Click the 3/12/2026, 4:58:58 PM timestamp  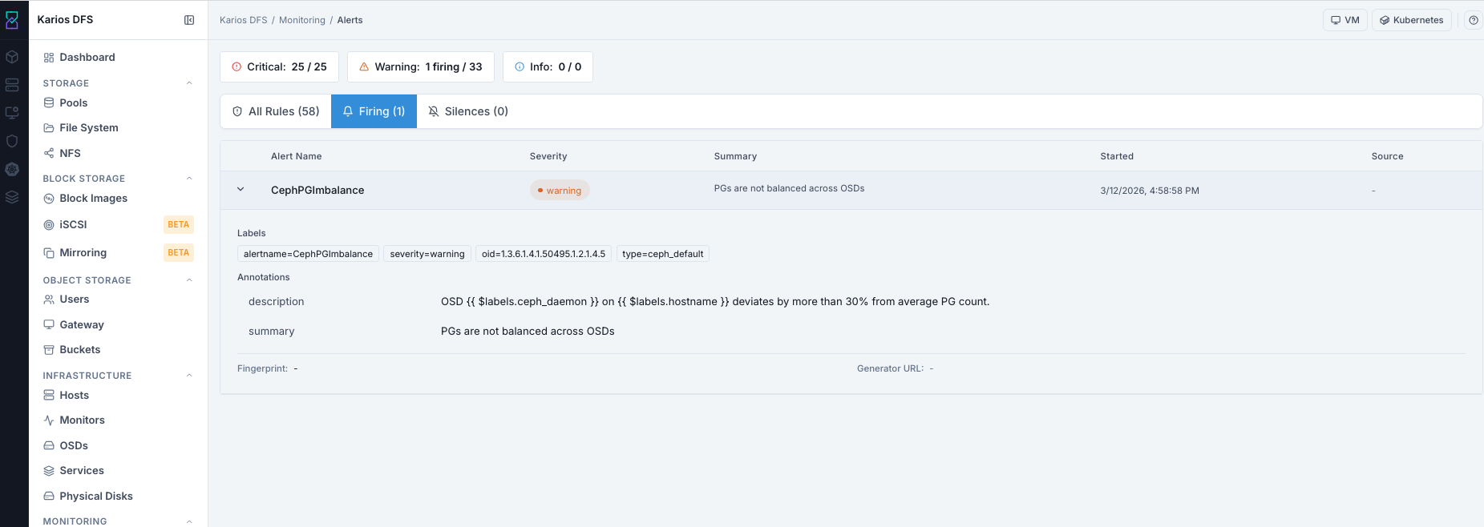point(1150,191)
